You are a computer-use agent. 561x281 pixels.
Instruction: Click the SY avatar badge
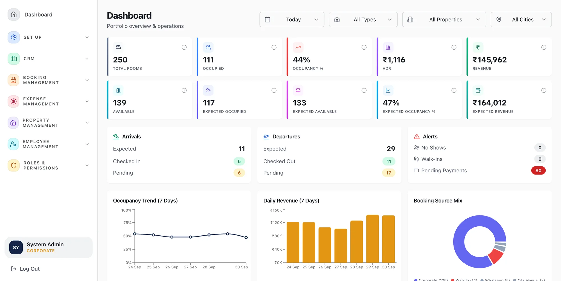point(16,247)
